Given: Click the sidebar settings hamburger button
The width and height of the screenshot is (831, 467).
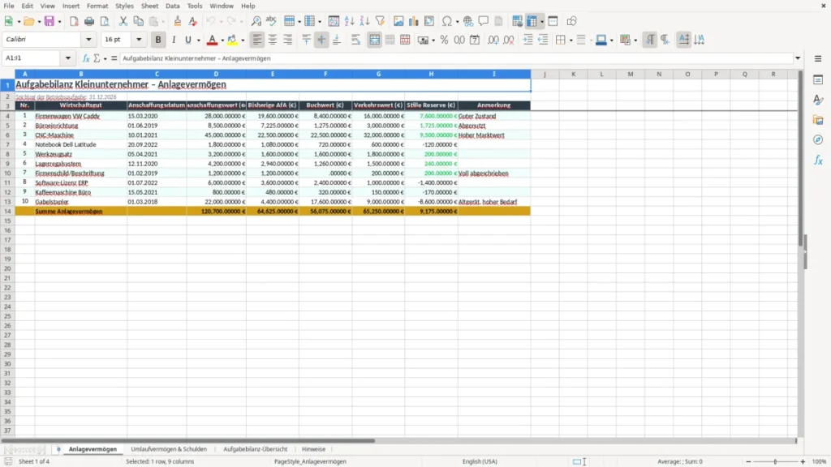Looking at the screenshot, I should tap(818, 58).
